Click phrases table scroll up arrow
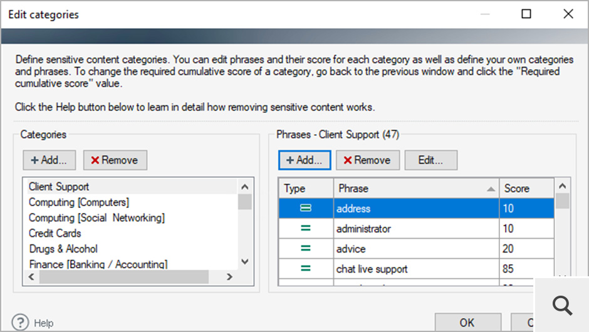This screenshot has width=589, height=332. [562, 186]
